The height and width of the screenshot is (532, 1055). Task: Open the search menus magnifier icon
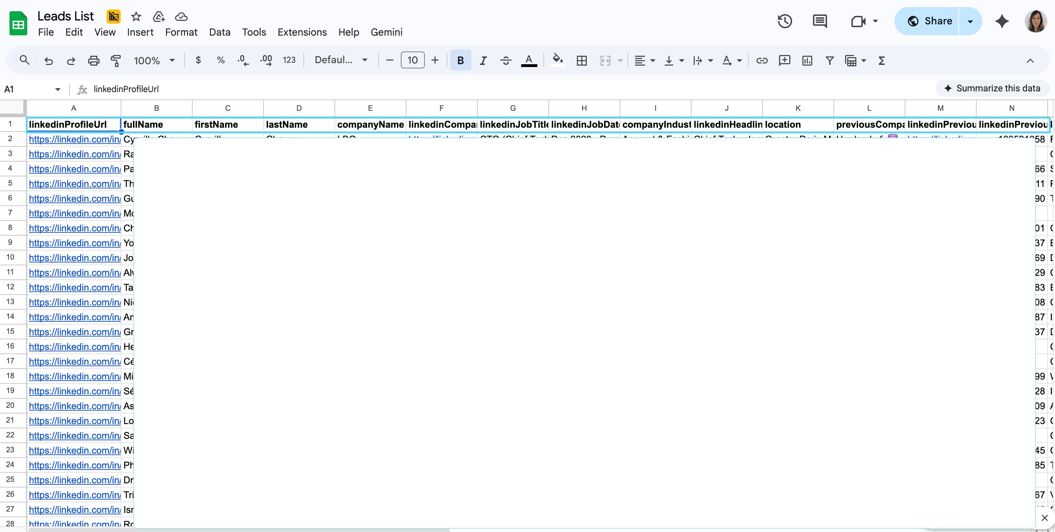pos(25,61)
